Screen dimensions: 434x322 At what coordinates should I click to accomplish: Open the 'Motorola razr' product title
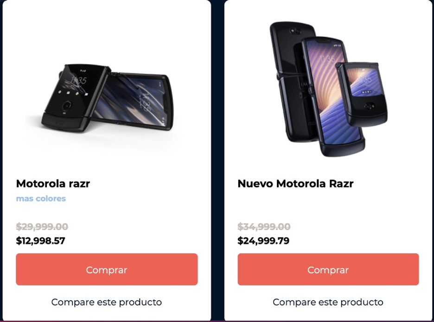click(53, 184)
